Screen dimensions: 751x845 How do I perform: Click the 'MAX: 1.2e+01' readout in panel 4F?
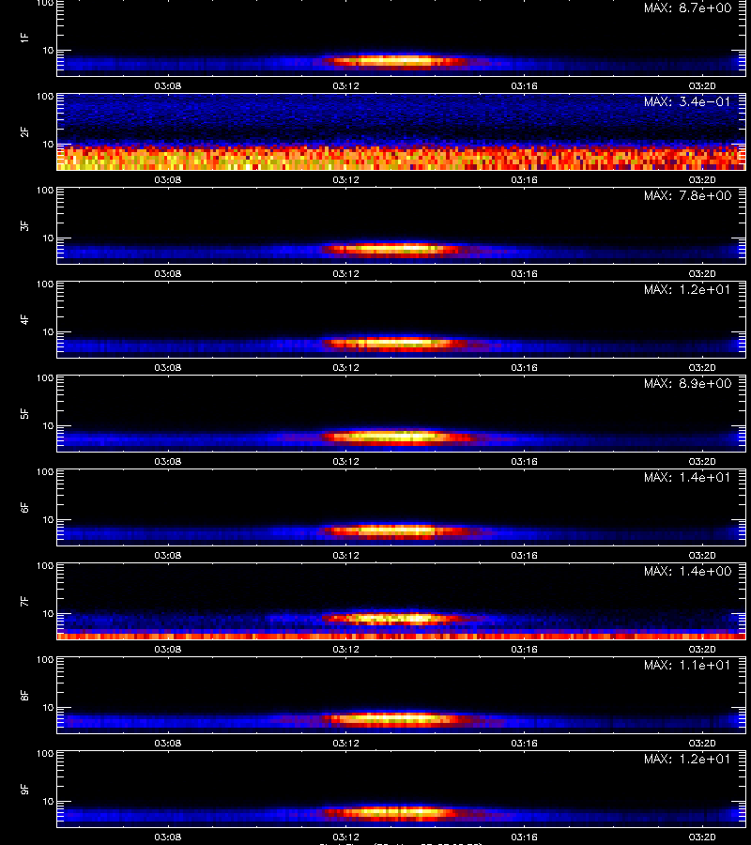click(687, 289)
